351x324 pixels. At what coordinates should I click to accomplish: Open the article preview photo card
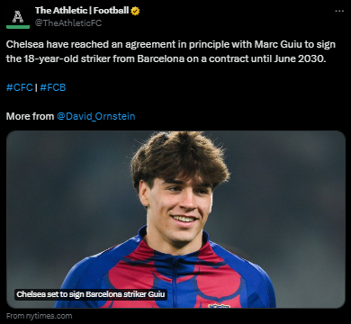coord(175,220)
